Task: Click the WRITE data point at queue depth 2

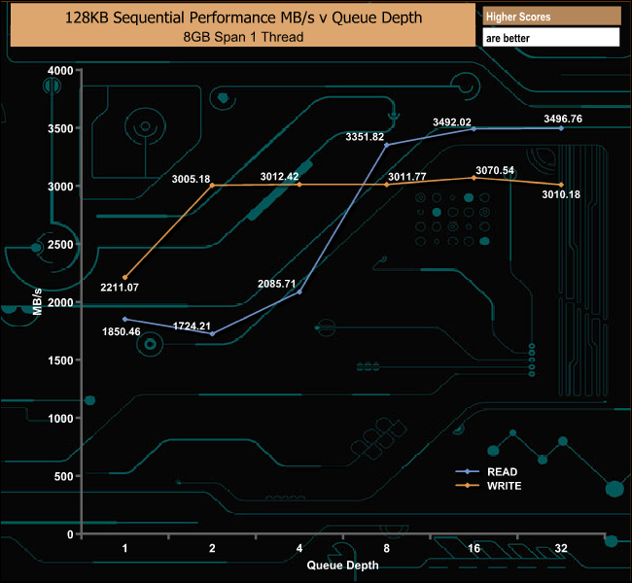Action: pyautogui.click(x=212, y=186)
